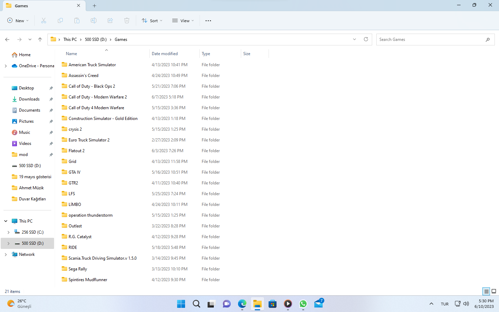The width and height of the screenshot is (499, 312).
Task: Click the search magnifier icon
Action: pyautogui.click(x=488, y=40)
